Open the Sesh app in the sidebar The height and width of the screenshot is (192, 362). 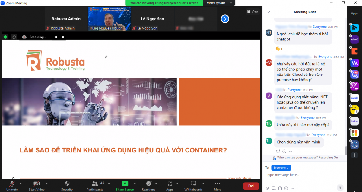pos(354,98)
